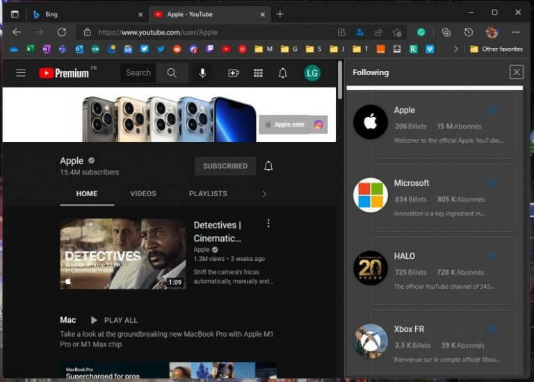Image resolution: width=534 pixels, height=382 pixels.
Task: Open the Teams bookmark
Action: [x=63, y=49]
